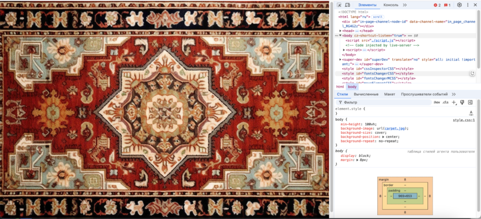Click the min-height value 100vh
Image resolution: width=481 pixels, height=219 pixels.
[371, 124]
